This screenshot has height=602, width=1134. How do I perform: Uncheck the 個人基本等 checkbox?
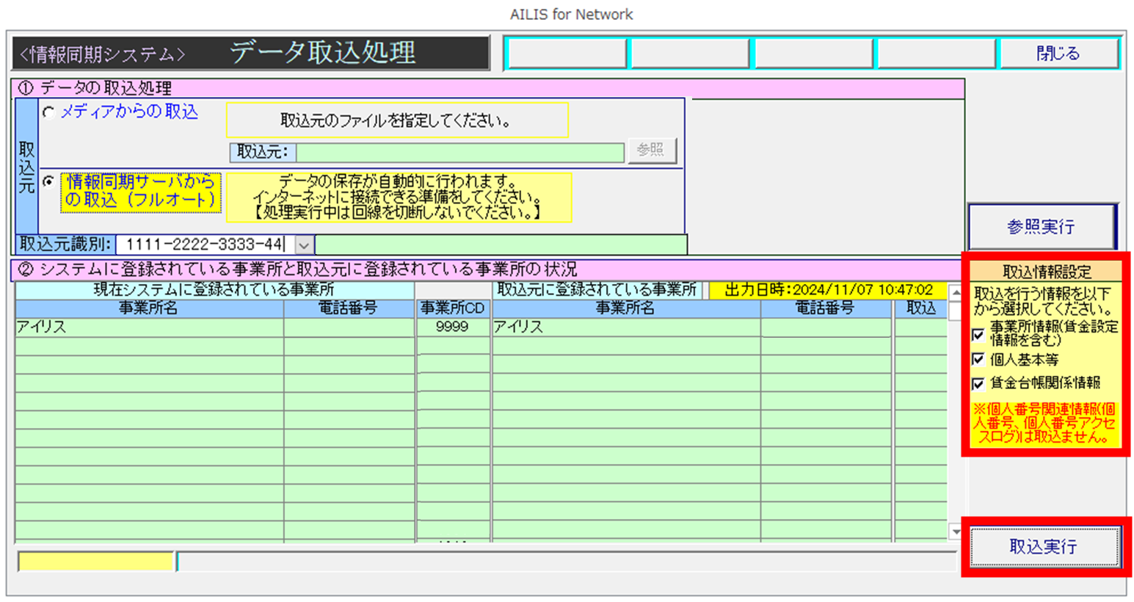point(978,360)
